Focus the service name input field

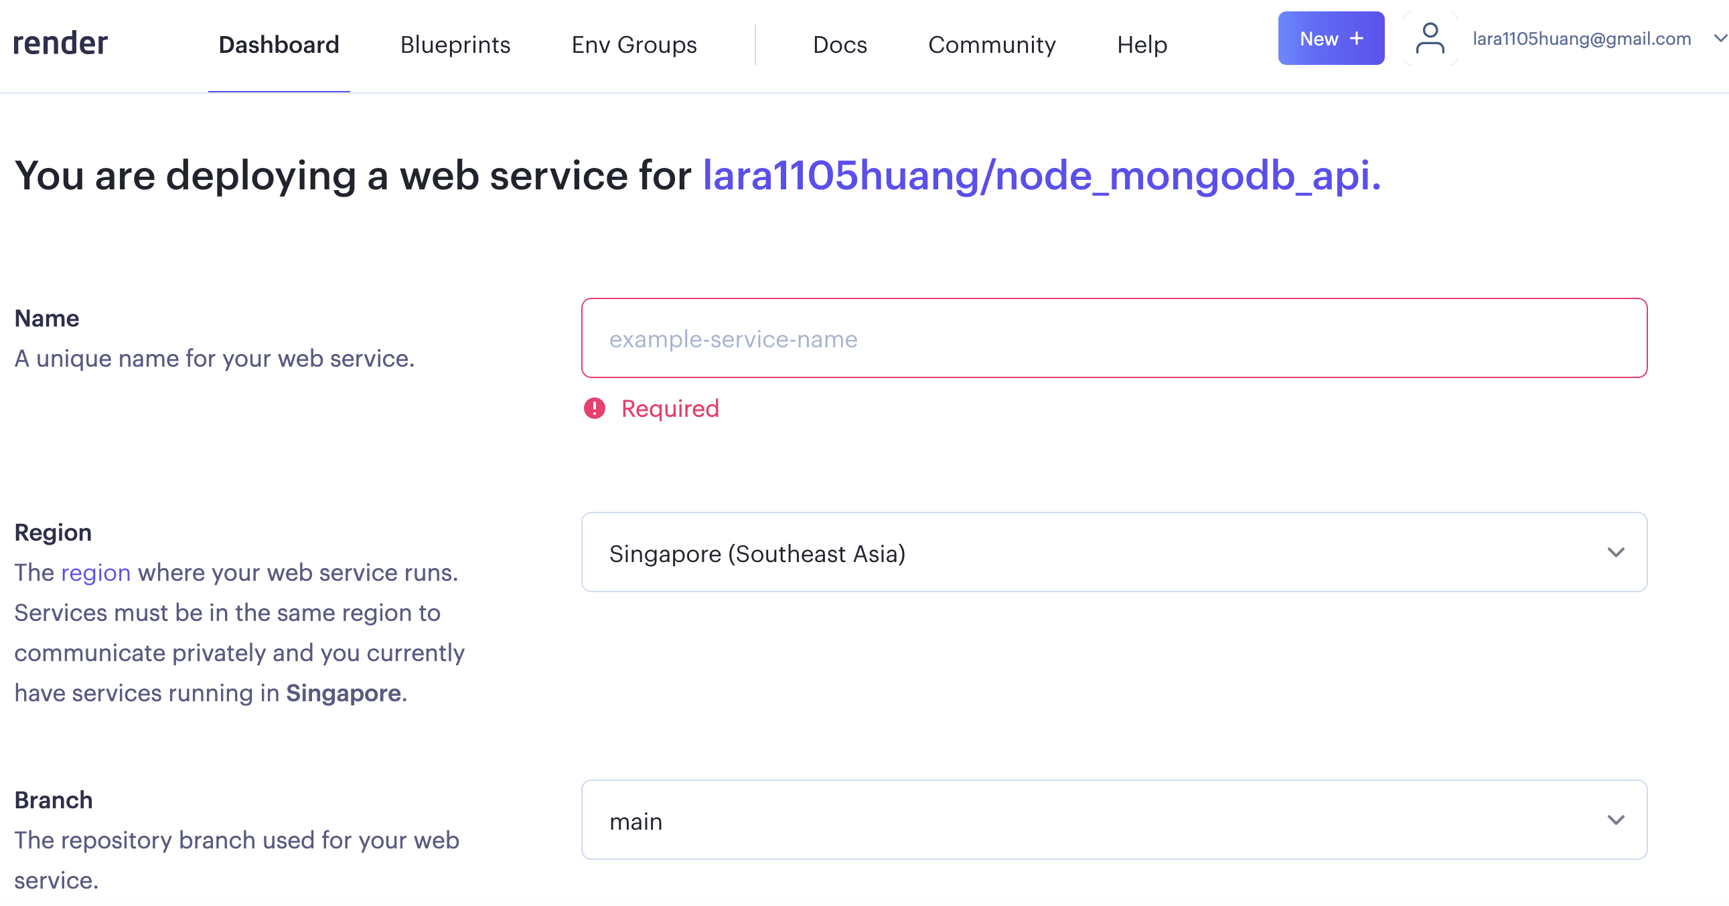click(1114, 338)
